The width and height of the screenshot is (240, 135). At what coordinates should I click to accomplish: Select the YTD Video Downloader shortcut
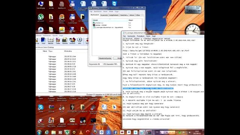point(41,122)
